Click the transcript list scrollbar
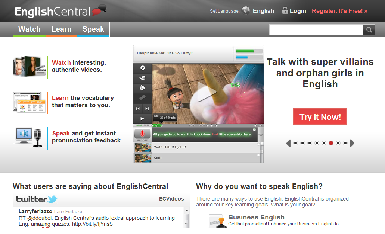The height and width of the screenshot is (234, 385). pos(262,152)
